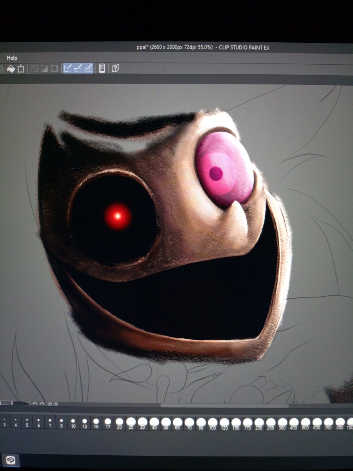Select the 17 brush size preset

pos(108,422)
